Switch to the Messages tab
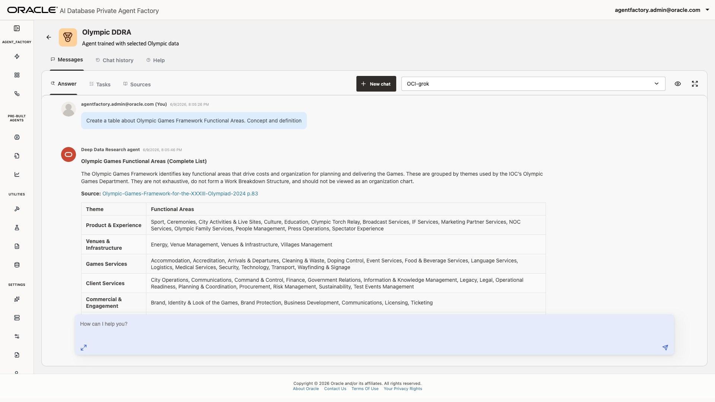 [67, 60]
